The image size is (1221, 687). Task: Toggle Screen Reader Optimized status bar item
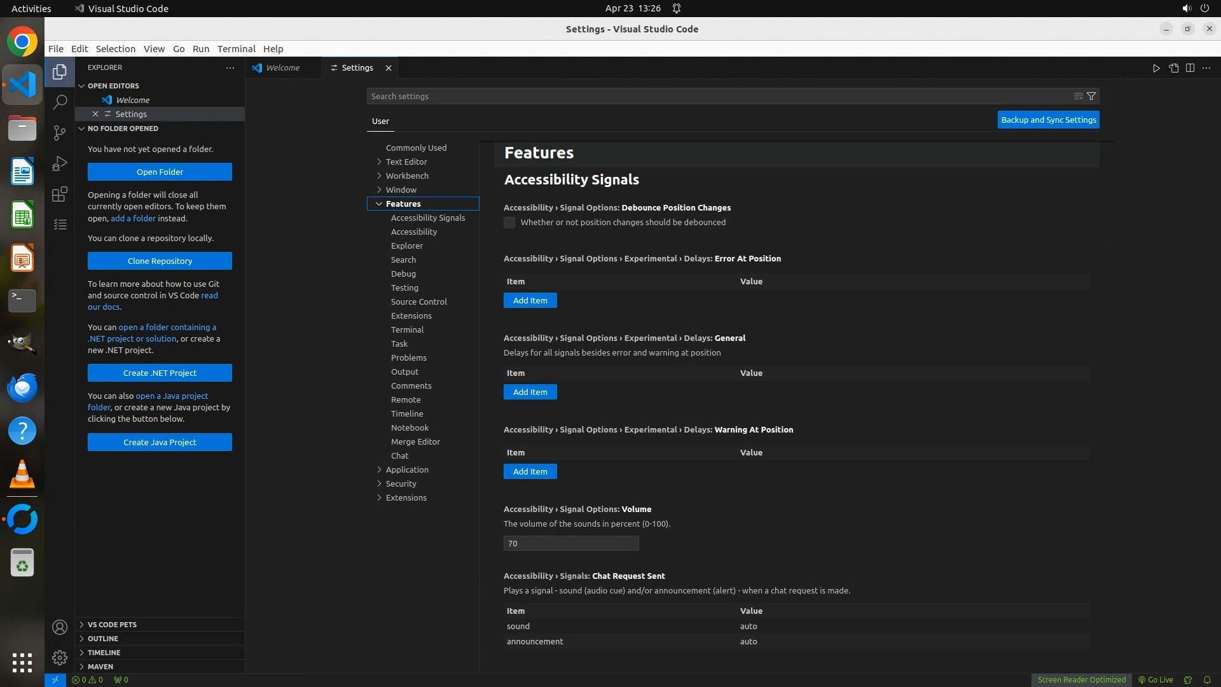pos(1081,679)
